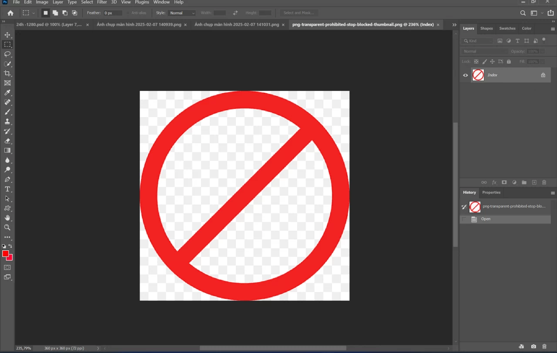Switch to the Swatches tab
This screenshot has height=353, width=557.
(507, 28)
